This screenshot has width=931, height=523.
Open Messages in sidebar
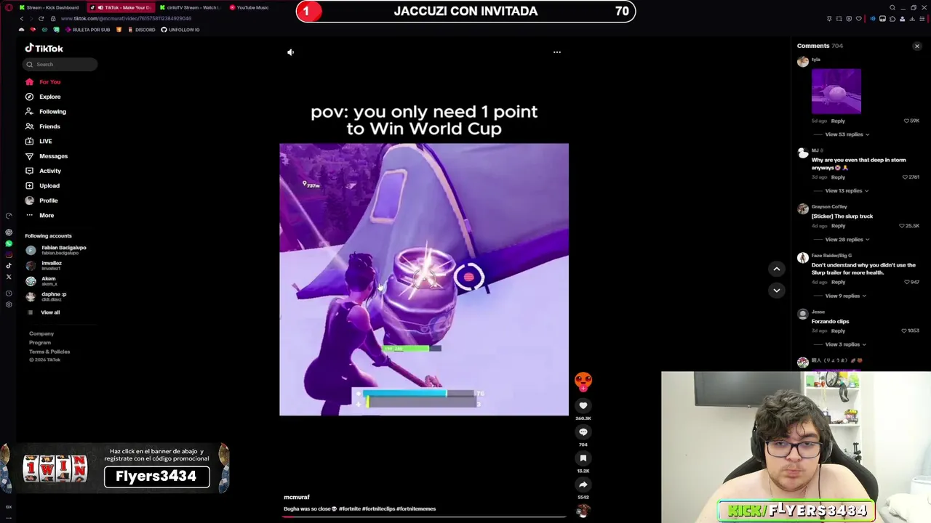tap(53, 156)
